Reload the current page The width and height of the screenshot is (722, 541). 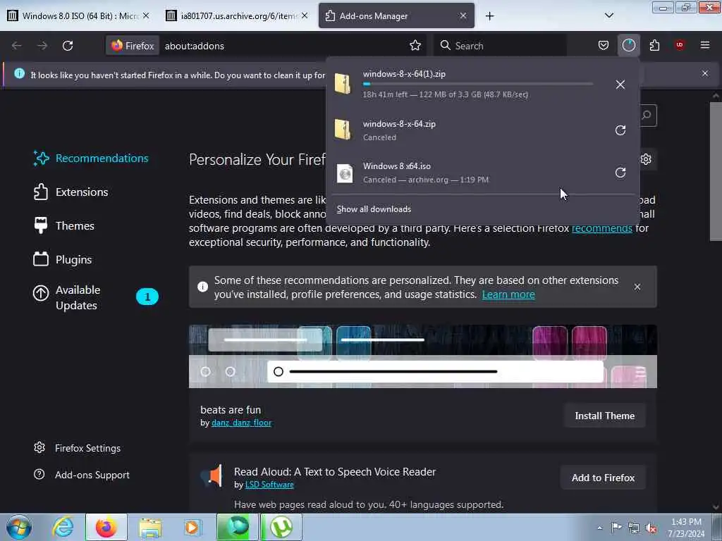[x=68, y=46]
